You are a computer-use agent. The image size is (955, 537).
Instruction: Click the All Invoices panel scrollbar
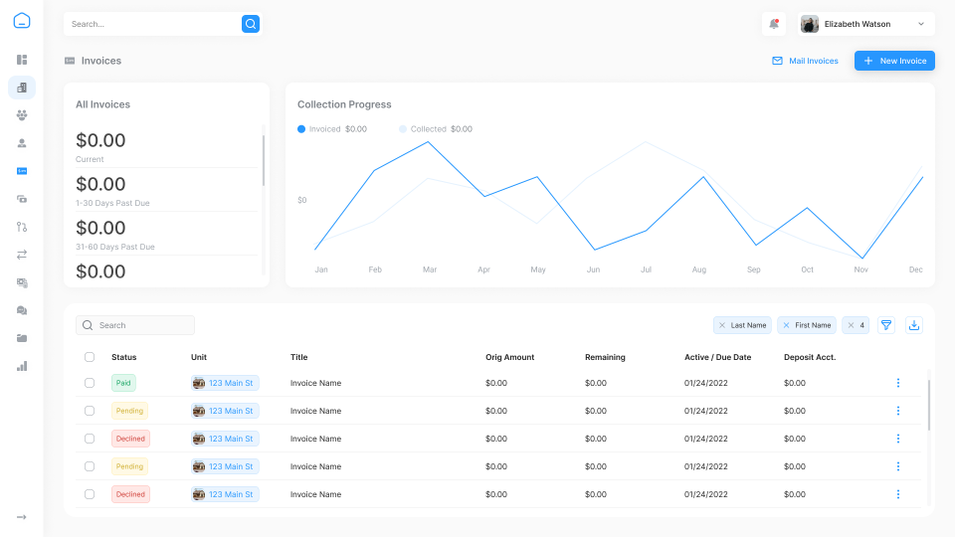(264, 159)
